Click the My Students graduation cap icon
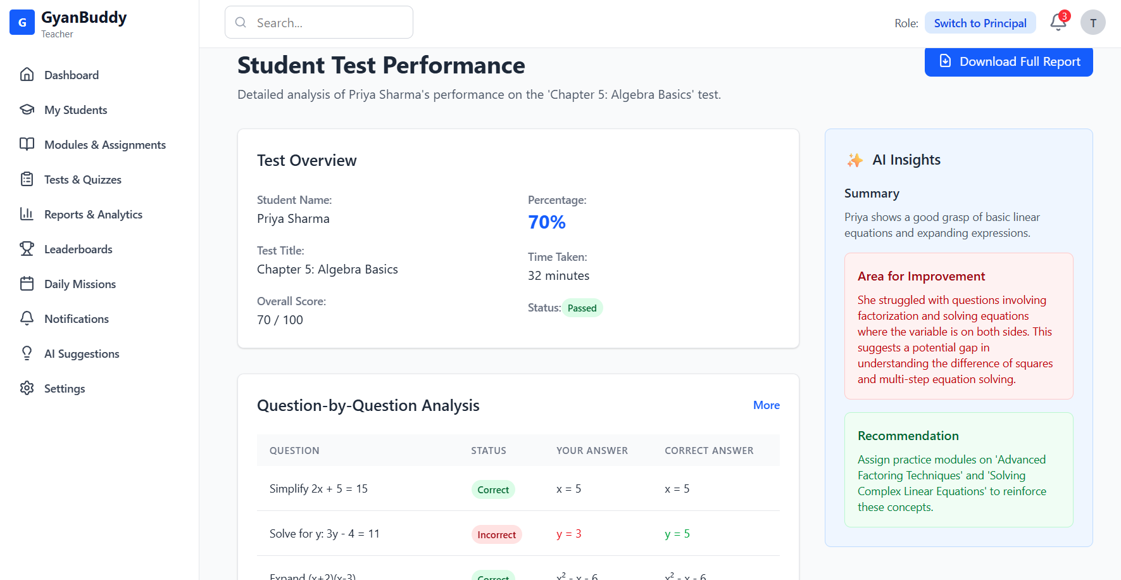The height and width of the screenshot is (580, 1121). (27, 110)
